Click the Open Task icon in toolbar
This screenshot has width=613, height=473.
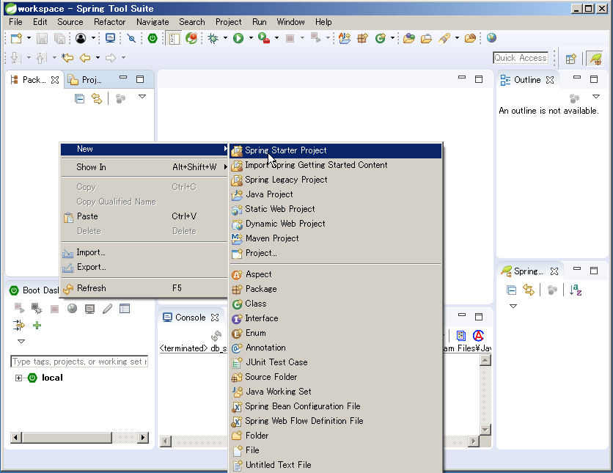click(x=426, y=38)
